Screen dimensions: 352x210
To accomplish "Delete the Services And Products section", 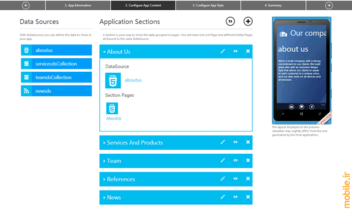I will 248,142.
